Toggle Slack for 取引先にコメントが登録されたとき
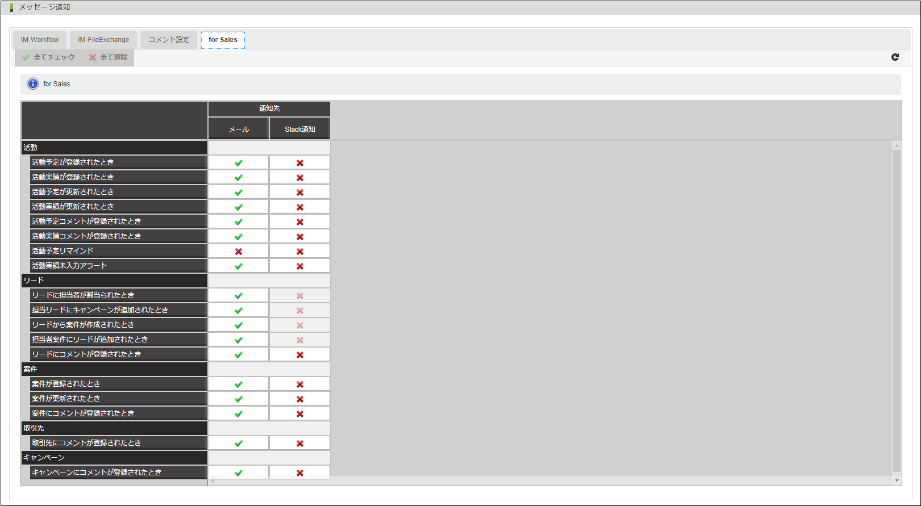This screenshot has width=921, height=506. point(300,443)
